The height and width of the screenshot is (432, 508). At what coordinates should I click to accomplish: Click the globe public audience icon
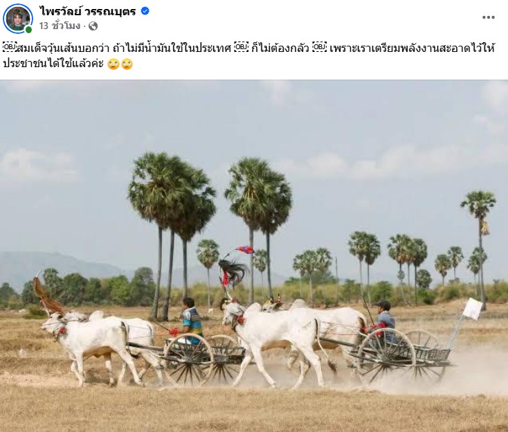coord(93,26)
